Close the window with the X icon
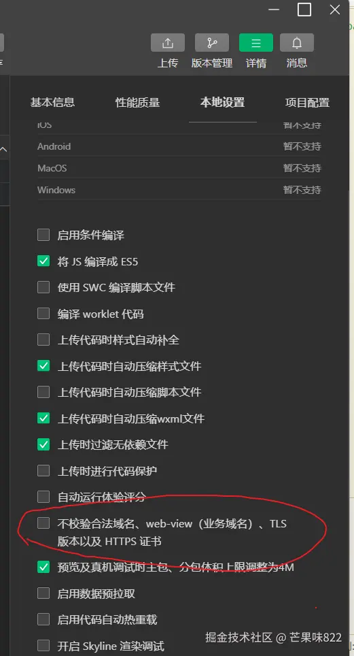Screen dimensions: 354x656 point(335,10)
